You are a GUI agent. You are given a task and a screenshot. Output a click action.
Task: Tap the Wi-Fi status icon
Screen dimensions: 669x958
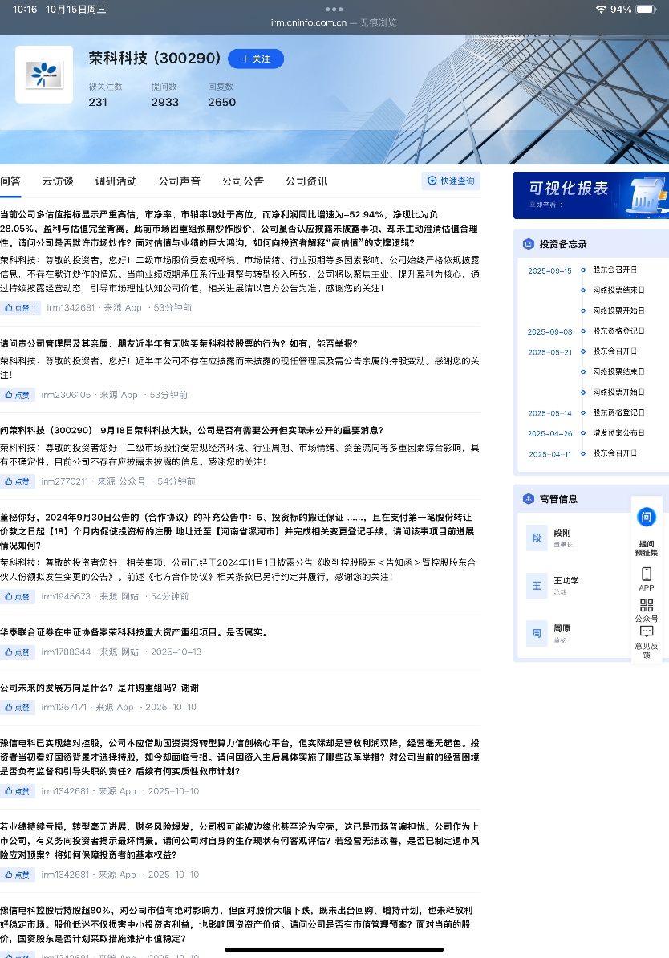pyautogui.click(x=601, y=10)
